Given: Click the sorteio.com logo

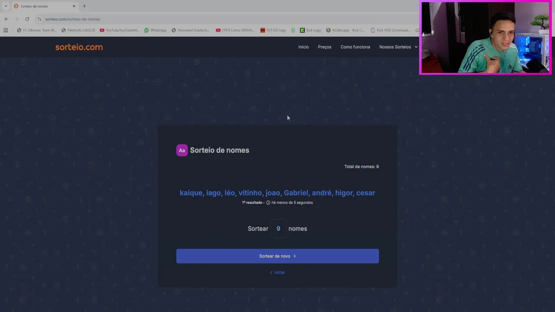Looking at the screenshot, I should 79,47.
